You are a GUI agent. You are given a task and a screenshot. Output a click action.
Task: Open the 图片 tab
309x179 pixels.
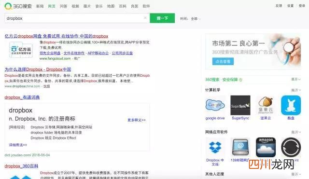coord(87,6)
